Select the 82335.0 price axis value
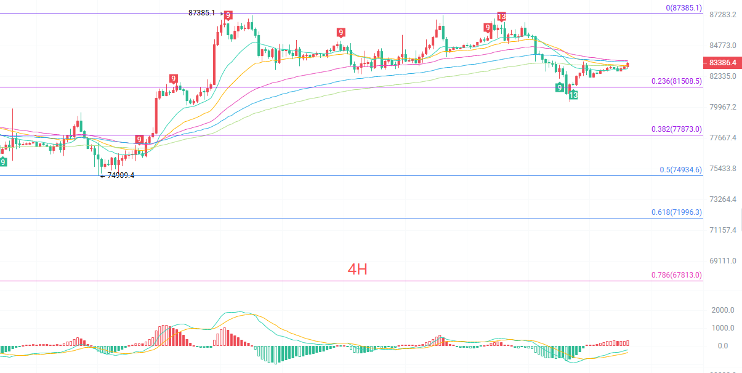Image resolution: width=742 pixels, height=373 pixels. click(x=723, y=76)
